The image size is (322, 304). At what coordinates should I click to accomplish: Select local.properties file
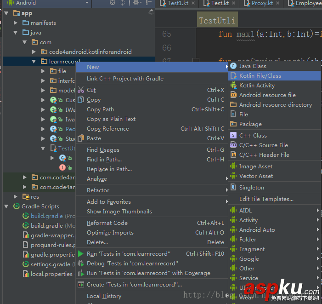tap(51, 274)
